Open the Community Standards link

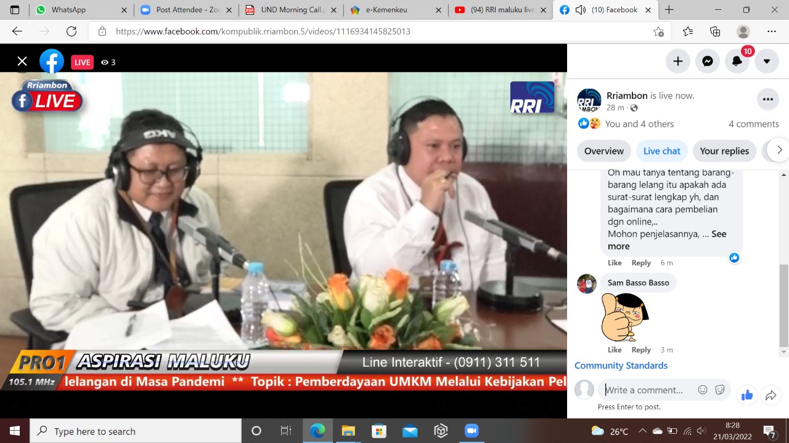pos(621,365)
